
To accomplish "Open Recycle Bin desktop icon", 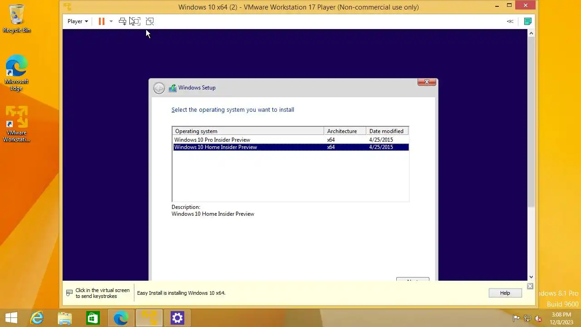I will point(17,19).
